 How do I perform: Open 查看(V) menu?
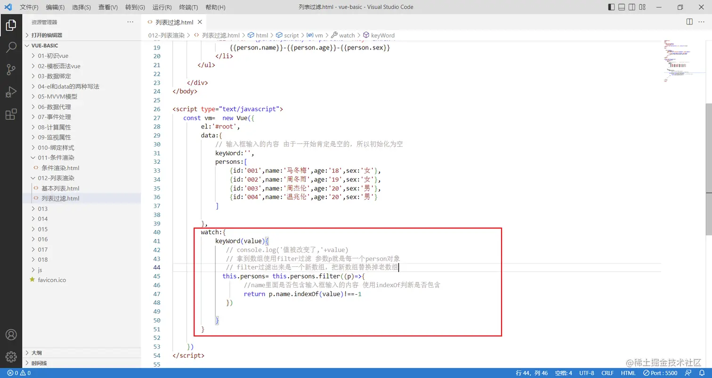pyautogui.click(x=108, y=7)
